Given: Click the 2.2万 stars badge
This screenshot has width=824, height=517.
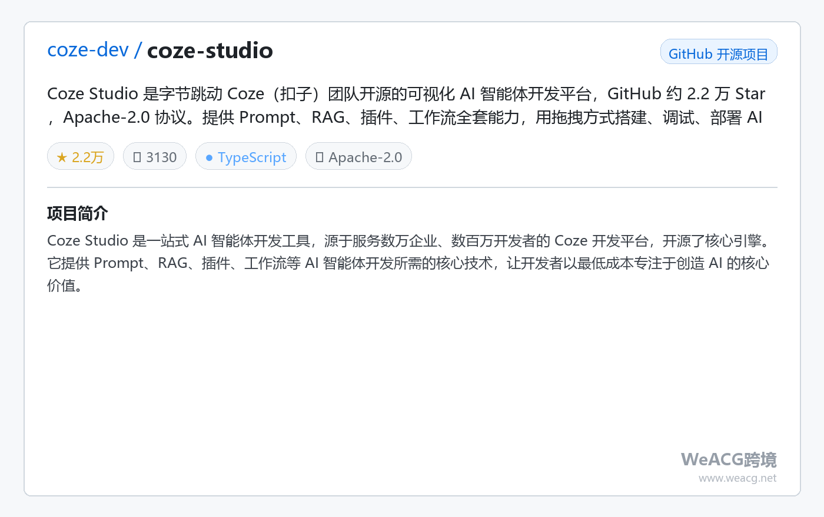Looking at the screenshot, I should [81, 156].
